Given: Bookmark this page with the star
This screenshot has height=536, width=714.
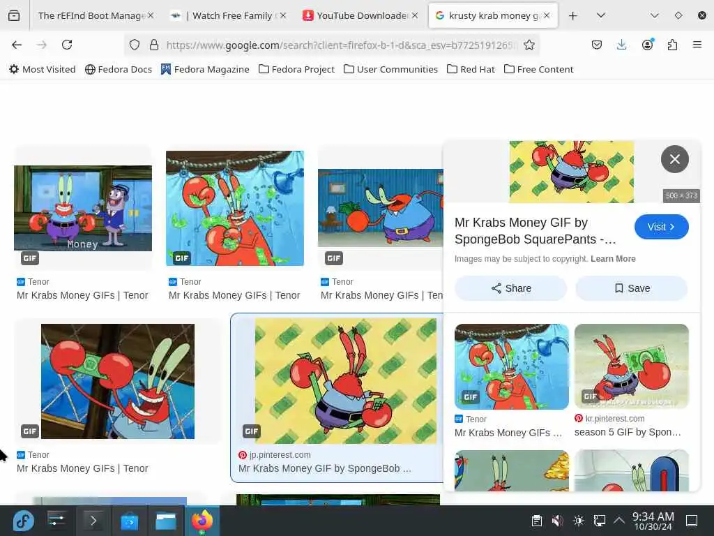Looking at the screenshot, I should pos(529,45).
